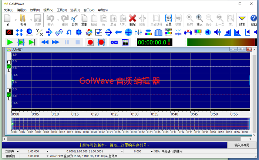Click the unlicensed version purchase banner link

tap(114, 145)
